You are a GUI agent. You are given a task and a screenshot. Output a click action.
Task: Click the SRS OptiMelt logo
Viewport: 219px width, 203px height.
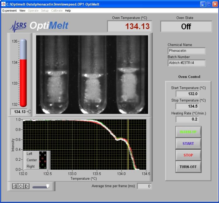click(39, 26)
